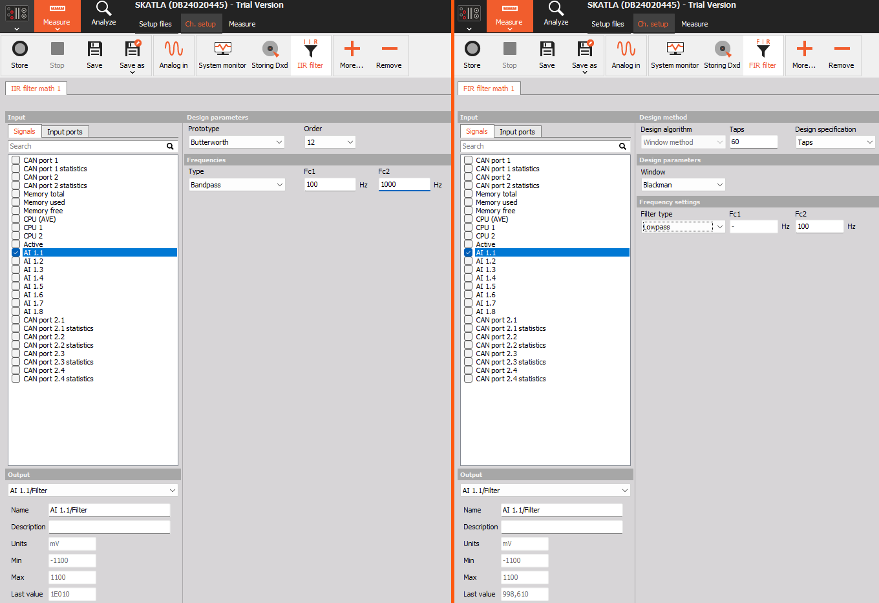879x603 pixels.
Task: Uncheck the AI 1.1 input signal
Action: pyautogui.click(x=15, y=253)
